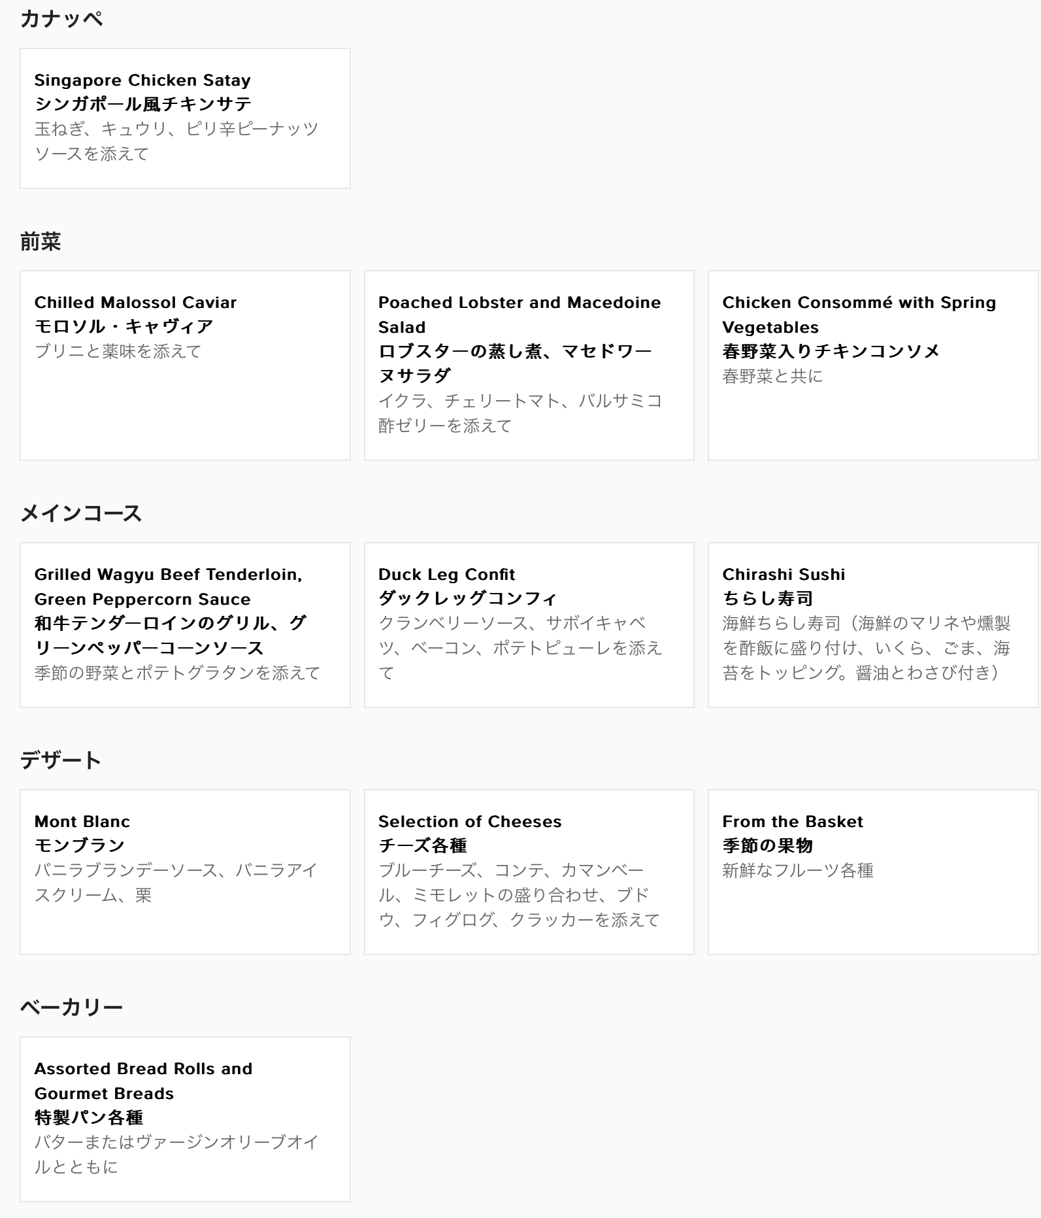Click the ベーカリー section heading
This screenshot has width=1041, height=1218.
coord(71,1007)
